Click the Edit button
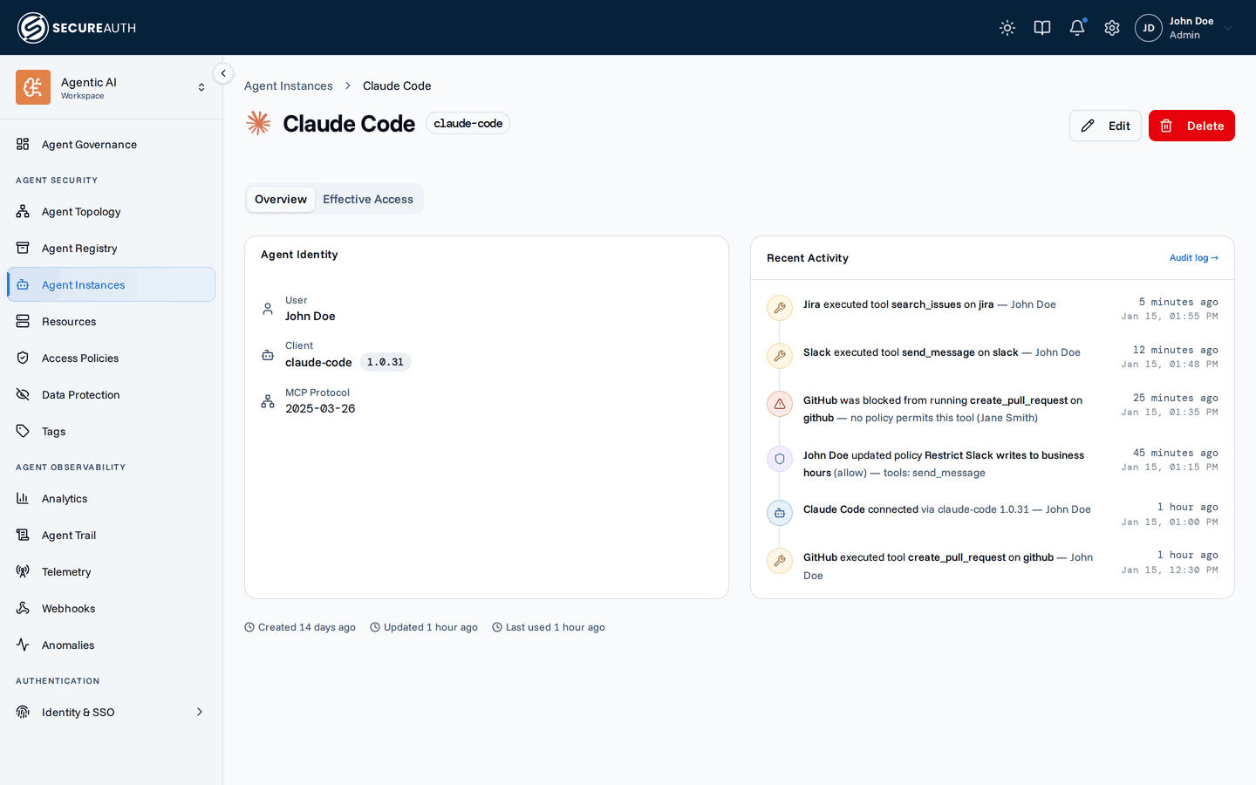Image resolution: width=1256 pixels, height=785 pixels. 1105,126
